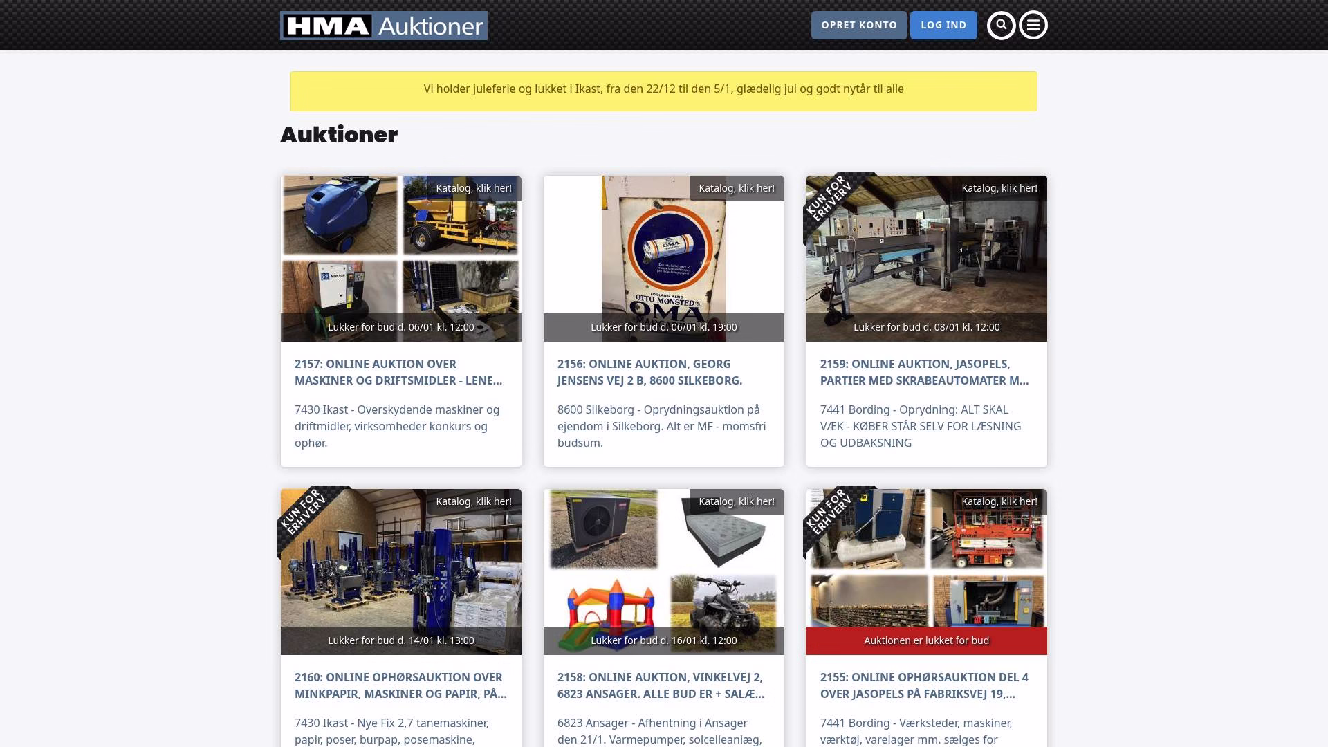Open catalog label on auction 2155 image
This screenshot has height=747, width=1328.
999,501
